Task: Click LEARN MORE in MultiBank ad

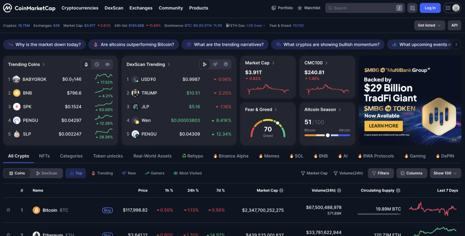Action: [383, 126]
